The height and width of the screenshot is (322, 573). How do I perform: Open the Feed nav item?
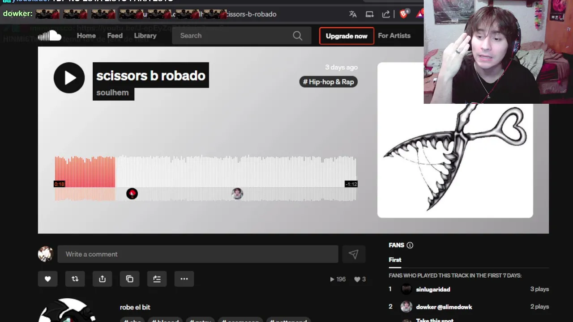(x=115, y=36)
